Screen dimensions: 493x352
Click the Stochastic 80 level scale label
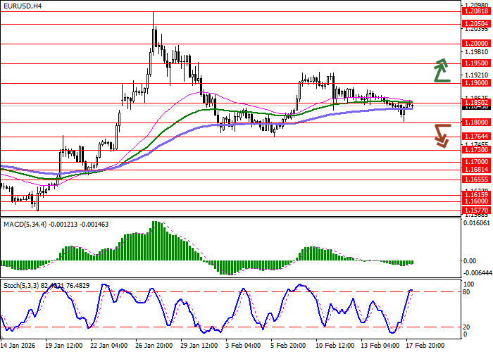[468, 292]
